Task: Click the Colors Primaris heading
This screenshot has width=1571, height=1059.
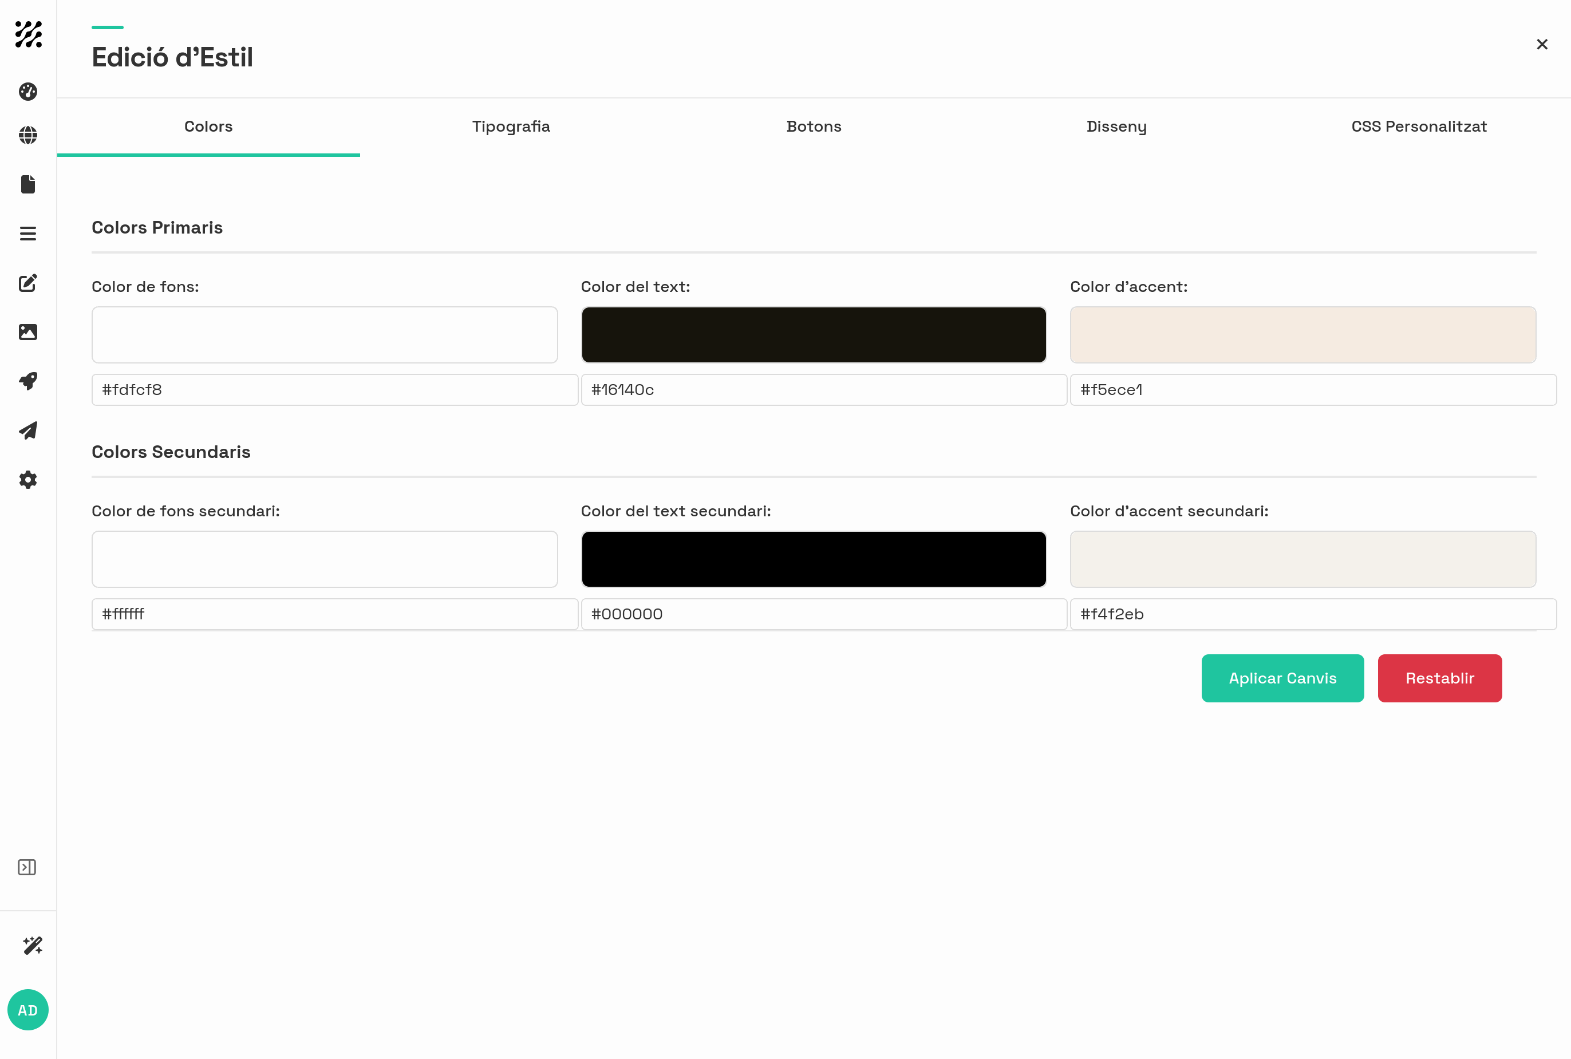Action: pos(157,228)
